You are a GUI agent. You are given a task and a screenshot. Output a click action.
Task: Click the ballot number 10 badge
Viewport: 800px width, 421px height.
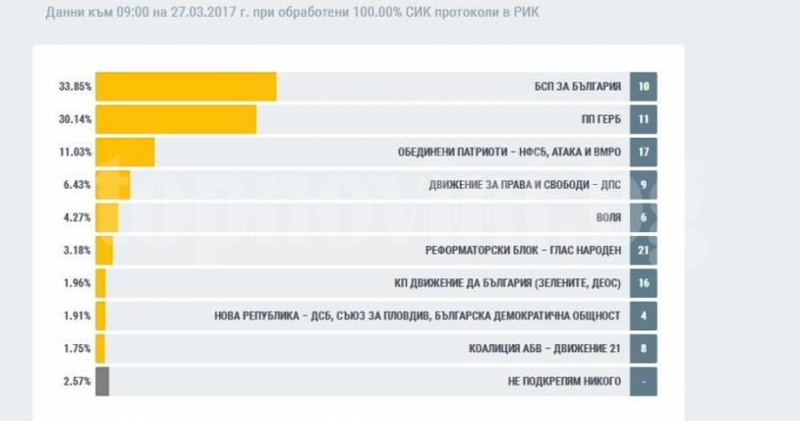click(643, 87)
